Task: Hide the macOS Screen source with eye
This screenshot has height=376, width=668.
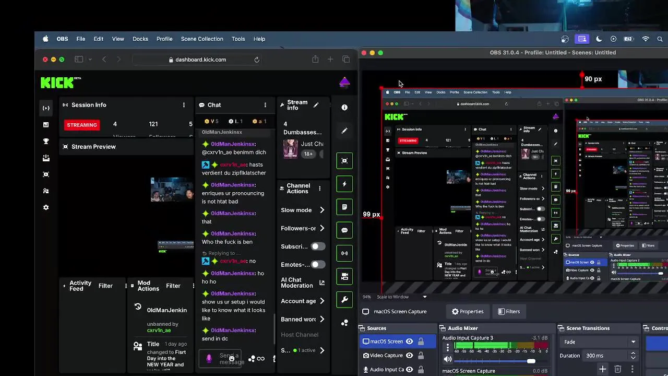Action: point(410,342)
